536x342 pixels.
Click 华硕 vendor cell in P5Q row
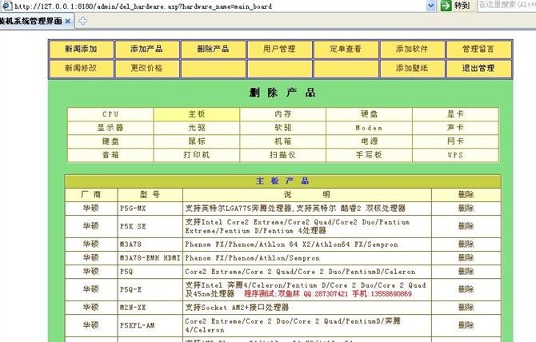pyautogui.click(x=91, y=272)
